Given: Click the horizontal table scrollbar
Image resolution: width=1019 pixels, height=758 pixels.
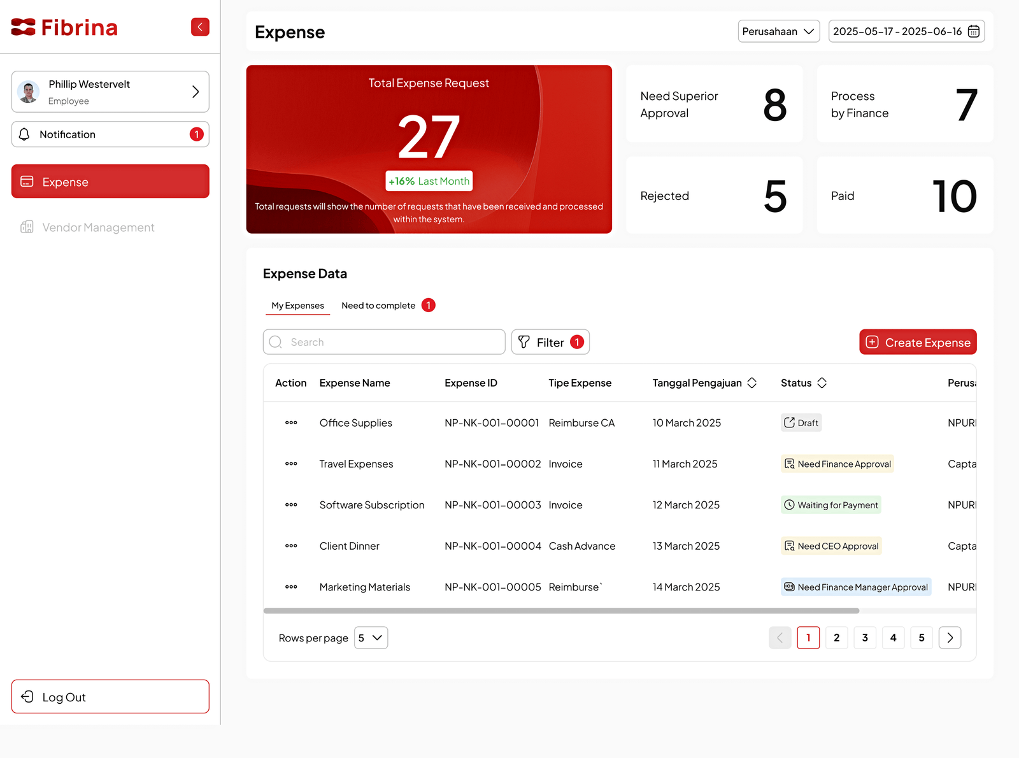Looking at the screenshot, I should click(x=561, y=611).
